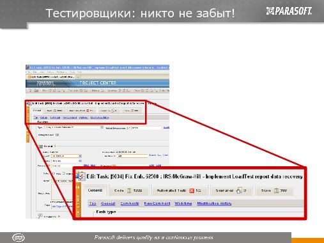This screenshot has width=324, height=243.
Task: Open the Automated Tests tab in enlarged callout
Action: pyautogui.click(x=180, y=191)
